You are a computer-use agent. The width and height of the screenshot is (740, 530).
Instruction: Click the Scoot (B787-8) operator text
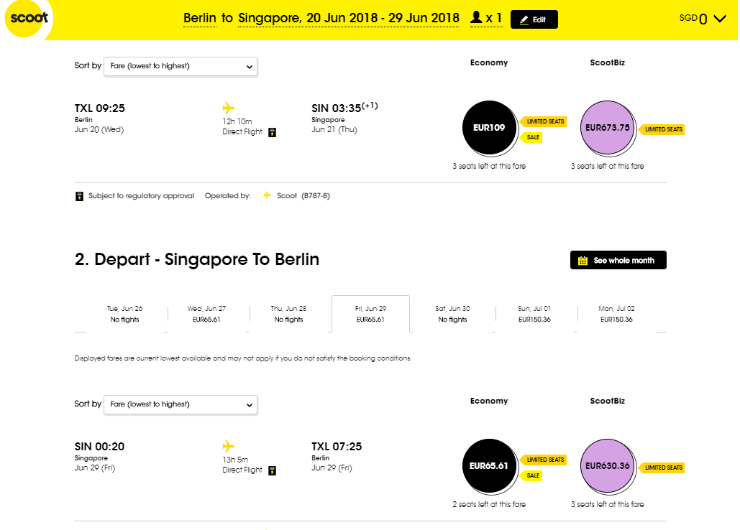303,195
